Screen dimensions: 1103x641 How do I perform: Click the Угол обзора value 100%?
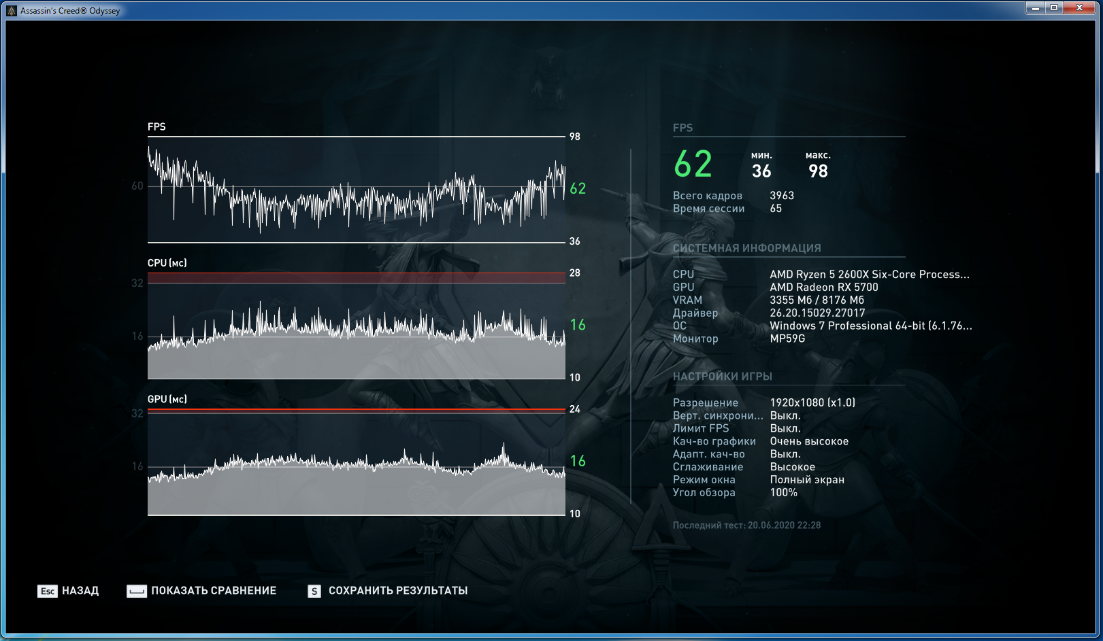coord(783,493)
